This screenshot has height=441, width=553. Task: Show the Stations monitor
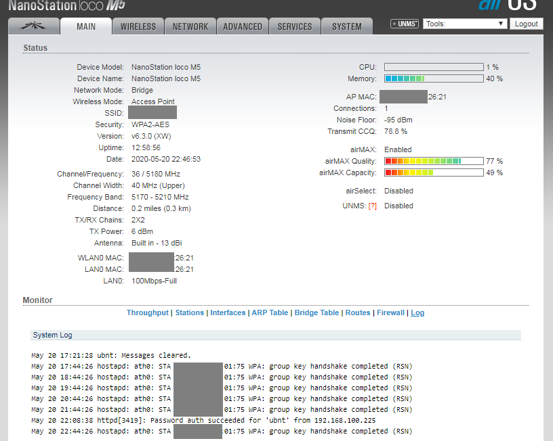[189, 312]
